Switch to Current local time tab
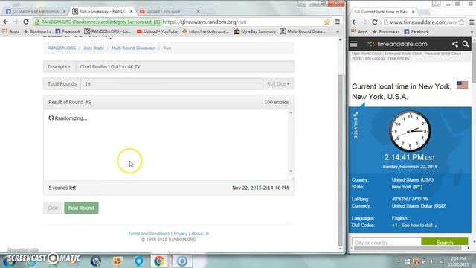The width and height of the screenshot is (476, 268). click(384, 12)
